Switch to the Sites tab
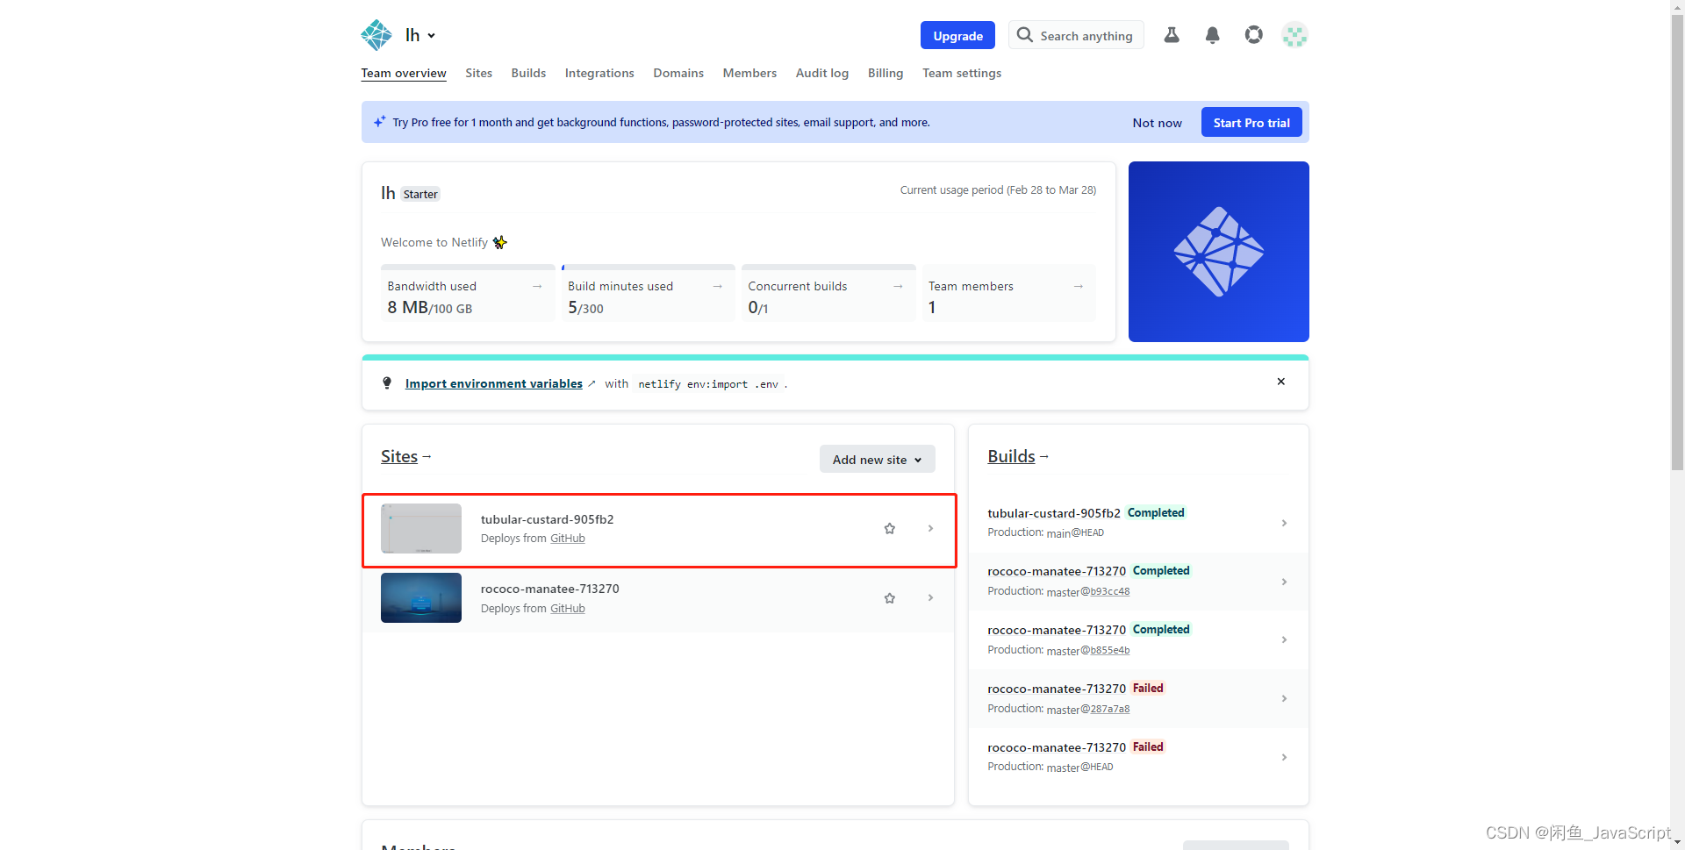This screenshot has height=850, width=1685. click(x=478, y=73)
